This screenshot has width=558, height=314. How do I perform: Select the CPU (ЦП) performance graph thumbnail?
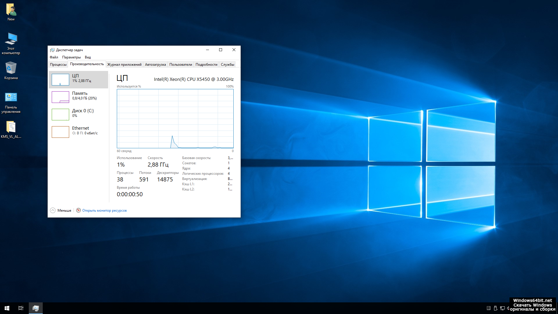tap(60, 80)
